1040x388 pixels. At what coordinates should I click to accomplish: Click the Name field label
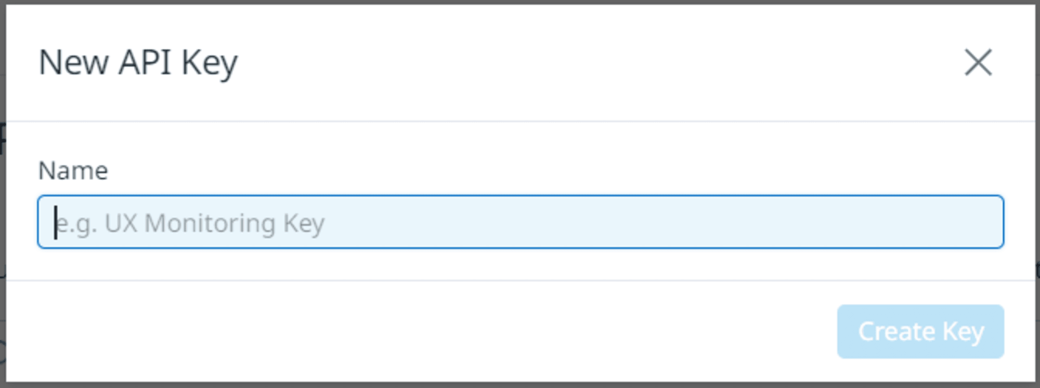point(73,170)
